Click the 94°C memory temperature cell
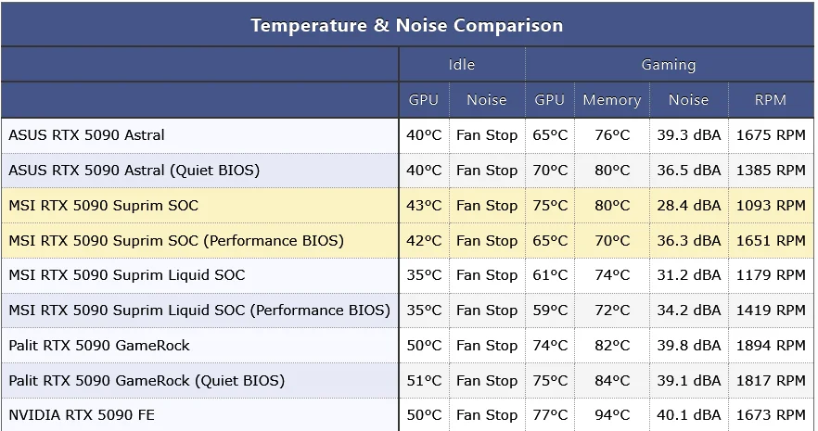The width and height of the screenshot is (818, 431). coord(612,415)
